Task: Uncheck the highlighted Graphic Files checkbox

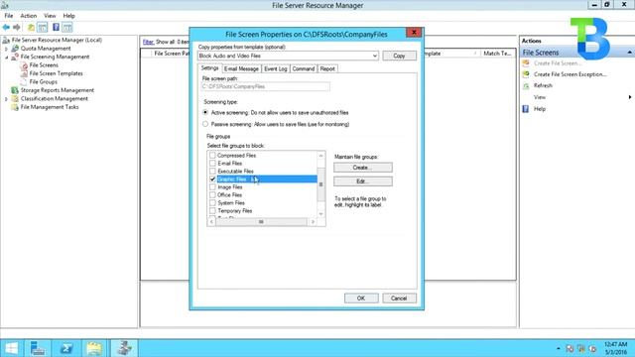Action: tap(212, 178)
